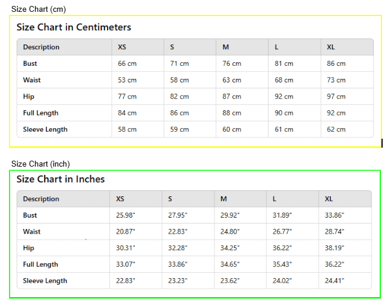This screenshot has width=391, height=303.
Task: Select the Full Length label in centimeters chart
Action: [40, 113]
